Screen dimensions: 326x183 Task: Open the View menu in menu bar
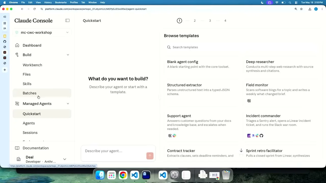[38, 2]
